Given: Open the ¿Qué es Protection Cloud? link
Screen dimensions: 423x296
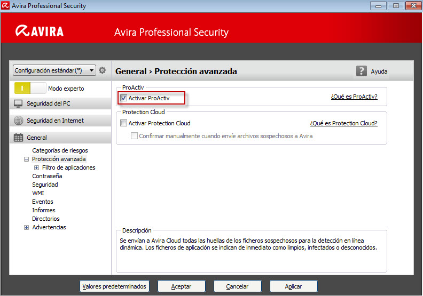Looking at the screenshot, I should pyautogui.click(x=344, y=123).
